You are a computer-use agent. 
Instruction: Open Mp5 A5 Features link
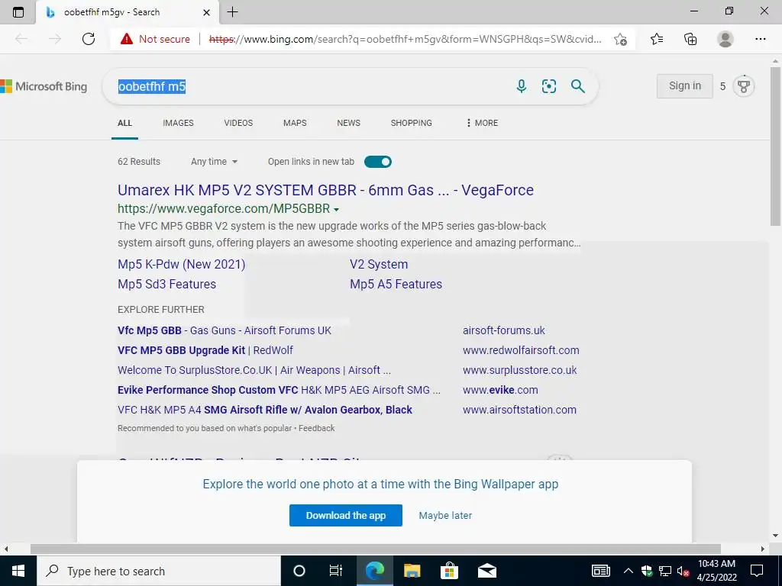(x=396, y=284)
